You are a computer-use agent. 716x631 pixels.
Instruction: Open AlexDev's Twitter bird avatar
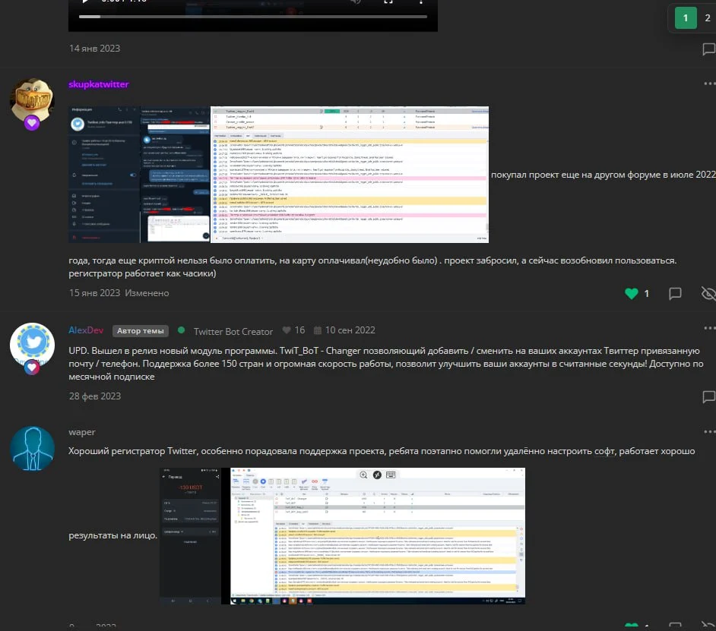tap(32, 345)
